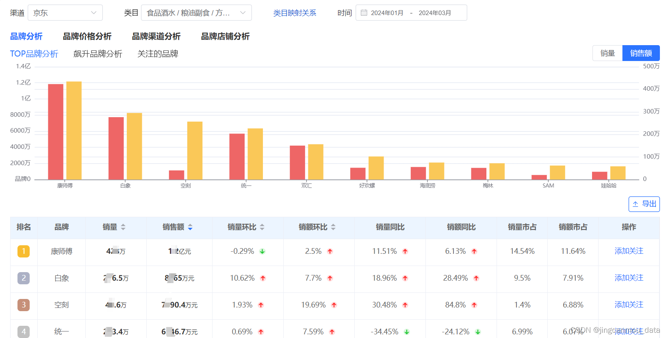666x338 pixels.
Task: Click the red up arrow beside 7.7%
Action: click(x=330, y=278)
